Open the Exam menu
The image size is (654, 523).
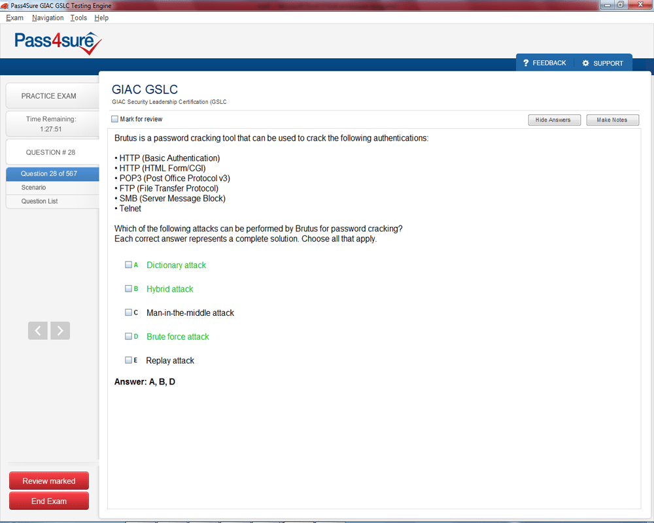pos(14,18)
